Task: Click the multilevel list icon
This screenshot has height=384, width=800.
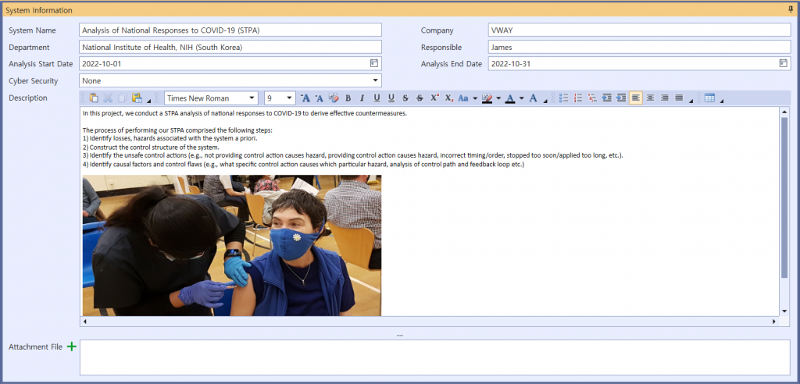Action: [x=592, y=98]
